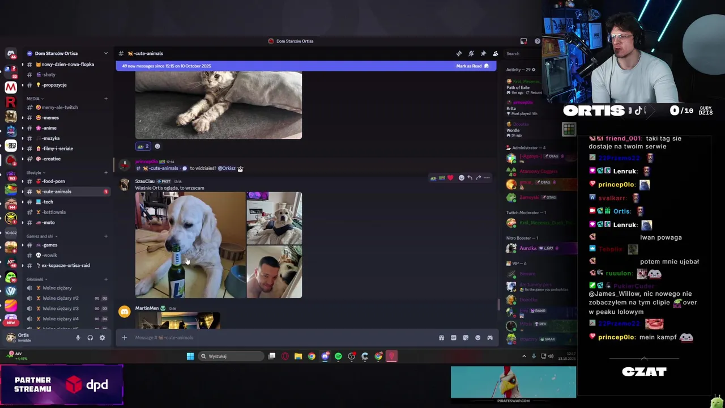Viewport: 725px width, 408px height.
Task: Click Mark as Read in new messages banner
Action: 472,66
